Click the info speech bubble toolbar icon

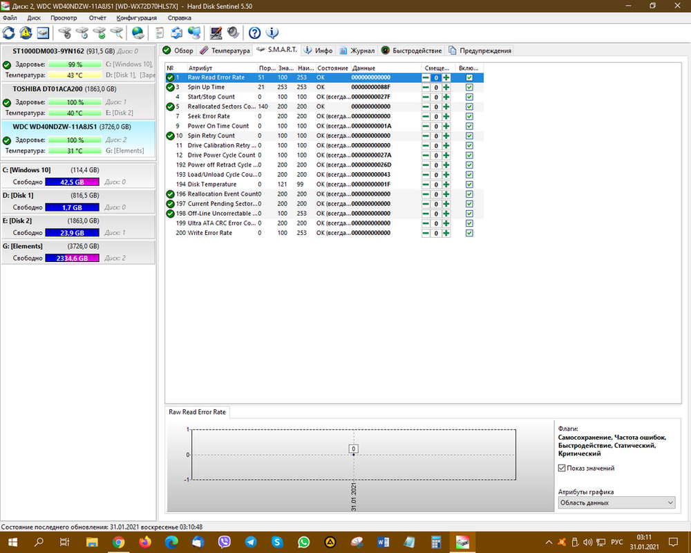tap(272, 32)
